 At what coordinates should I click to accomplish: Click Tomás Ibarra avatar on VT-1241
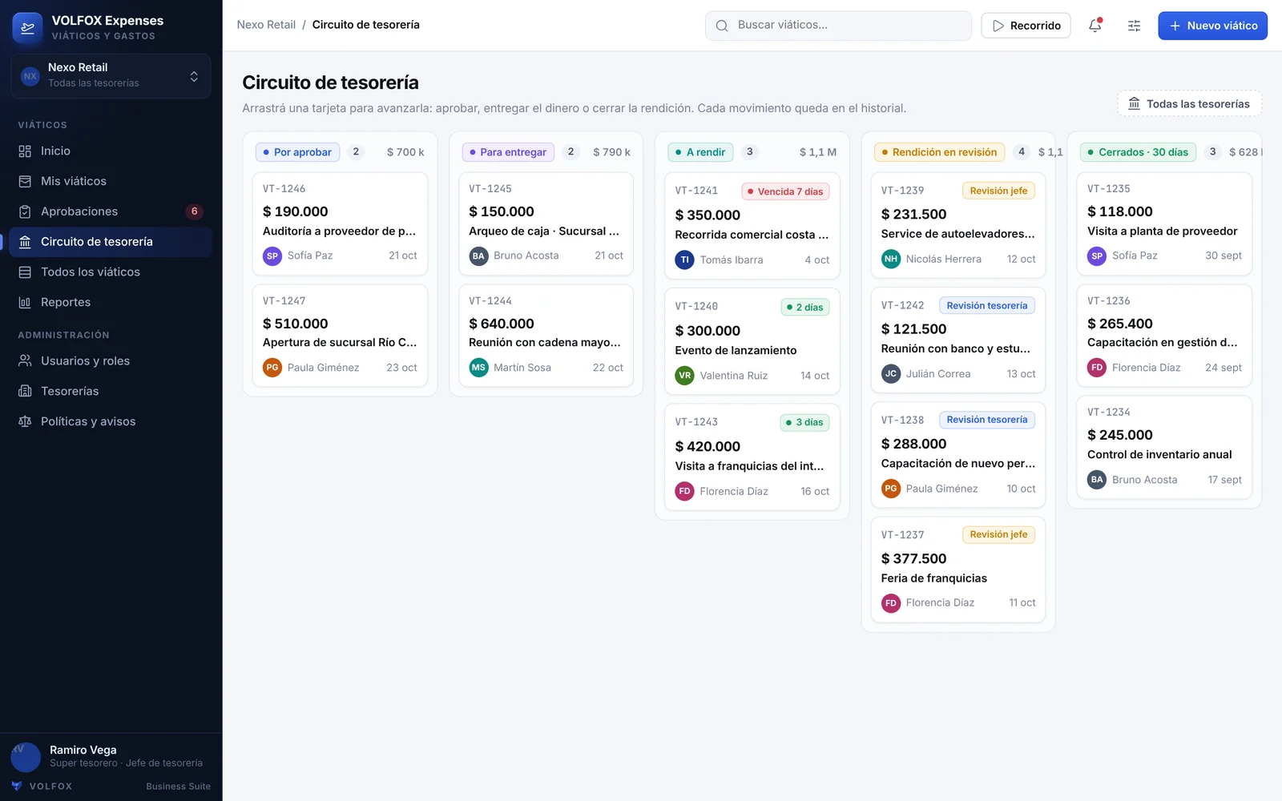[x=684, y=260]
